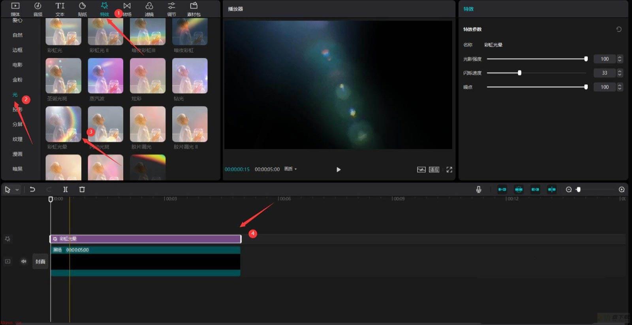Select the 黑场 video clip on timeline
Viewport: 632px width, 325px height.
[x=145, y=261]
